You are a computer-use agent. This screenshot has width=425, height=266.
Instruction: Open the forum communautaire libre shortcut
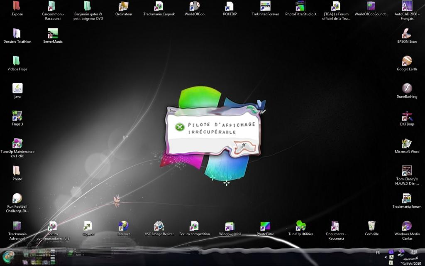[x=53, y=226]
